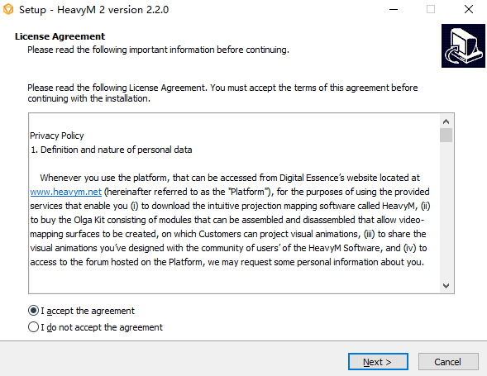Image resolution: width=487 pixels, height=376 pixels.
Task: Click the license scrollbar thumb
Action: pos(446,135)
